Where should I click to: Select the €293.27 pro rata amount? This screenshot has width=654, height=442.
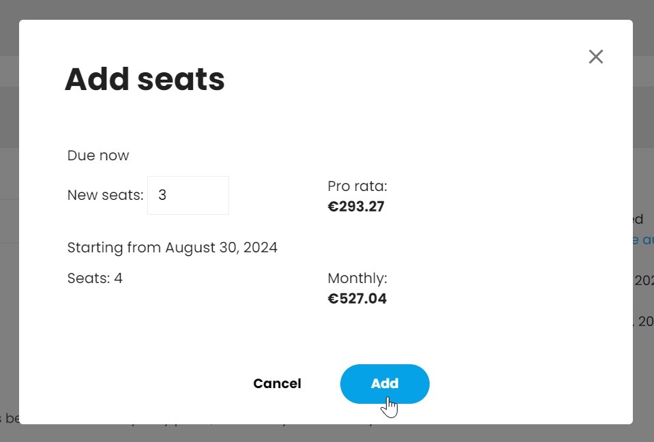(x=356, y=207)
